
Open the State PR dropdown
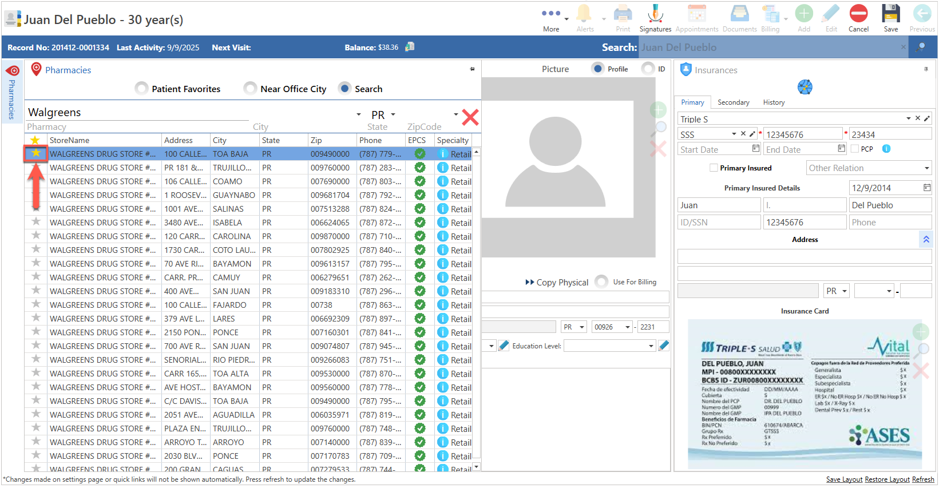point(394,114)
